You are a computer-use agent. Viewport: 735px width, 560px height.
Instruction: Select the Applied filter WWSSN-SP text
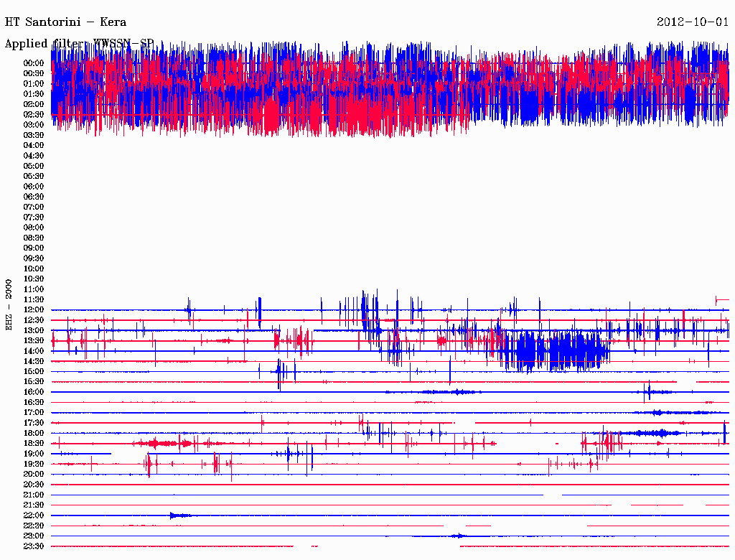pos(79,44)
